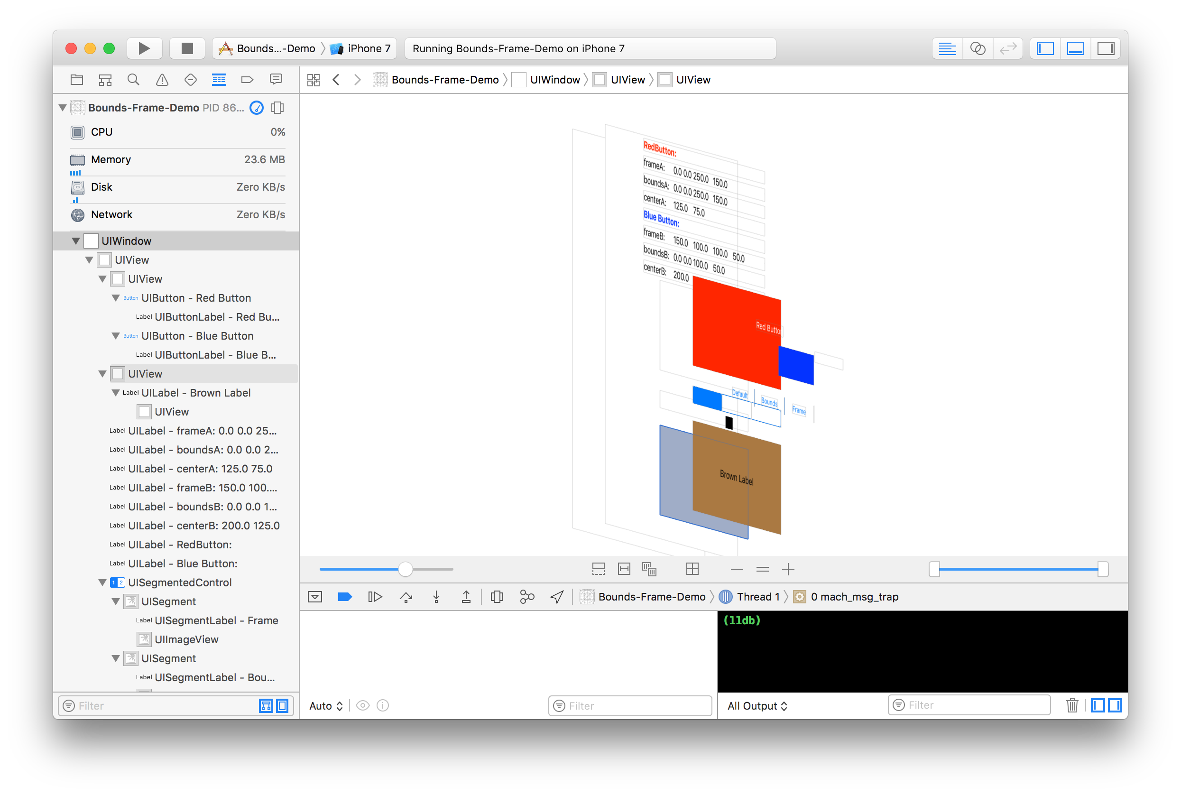
Task: Select UILabel - centerA: 125.0 75.0 row
Action: [177, 469]
